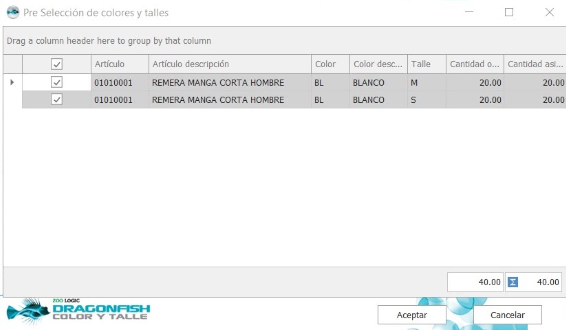
Task: Click the total input field showing 40.00
Action: point(476,281)
